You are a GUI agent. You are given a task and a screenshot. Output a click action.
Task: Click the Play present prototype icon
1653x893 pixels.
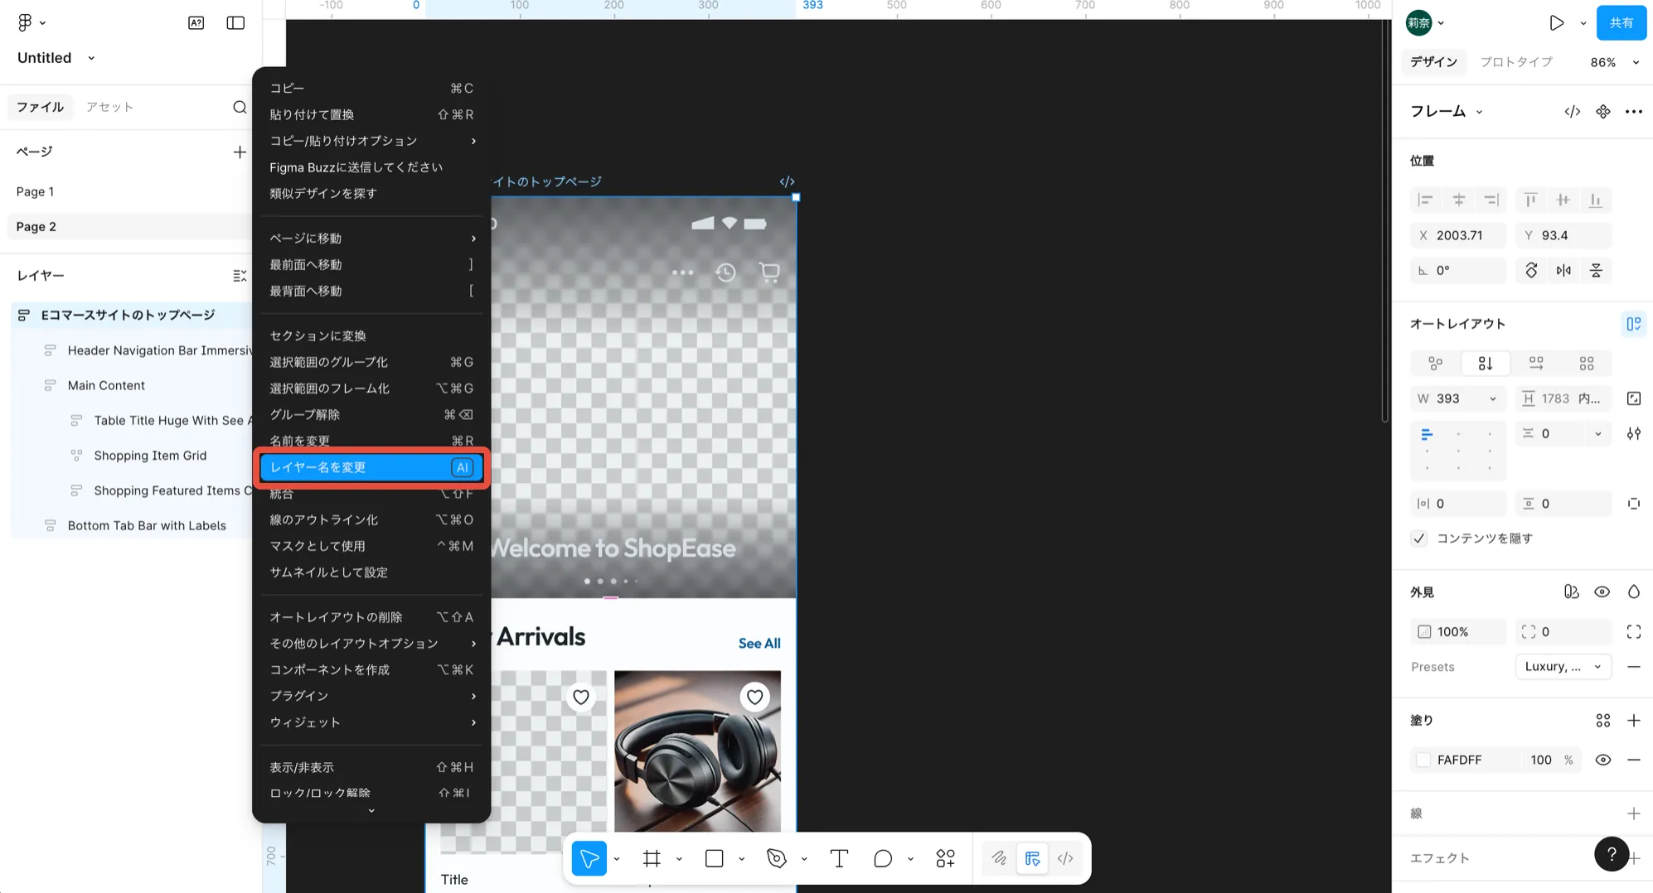[1556, 23]
